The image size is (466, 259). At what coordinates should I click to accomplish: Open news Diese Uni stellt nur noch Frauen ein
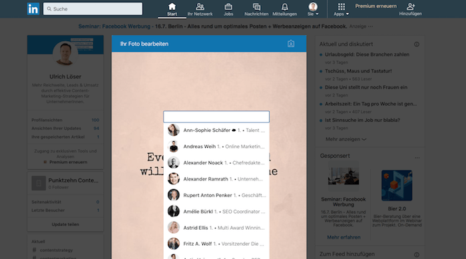[366, 87]
